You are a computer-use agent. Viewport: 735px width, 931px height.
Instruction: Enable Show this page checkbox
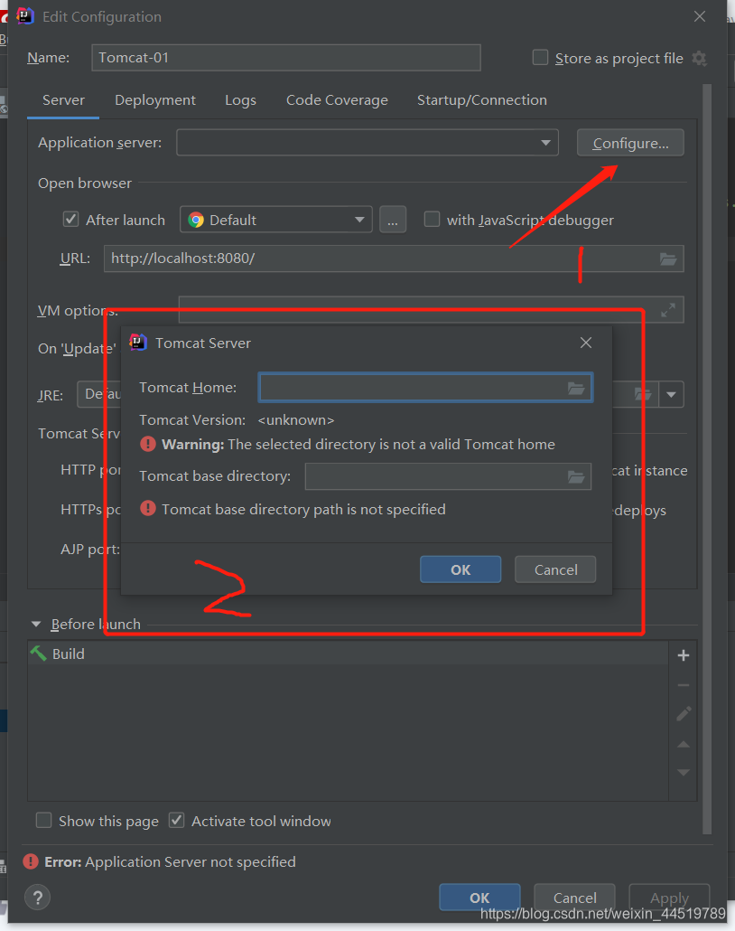(x=43, y=820)
